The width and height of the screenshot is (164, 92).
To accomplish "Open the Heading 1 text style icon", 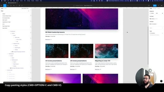I will tap(150, 19).
